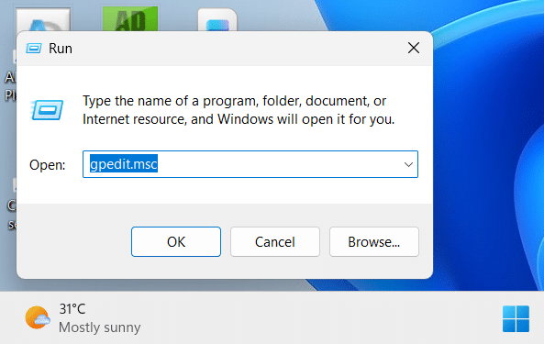The width and height of the screenshot is (544, 344).
Task: Click OK to run gpedit.msc
Action: click(x=176, y=241)
